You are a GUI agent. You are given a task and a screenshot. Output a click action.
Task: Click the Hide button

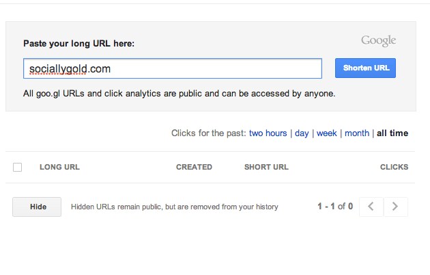click(x=37, y=207)
